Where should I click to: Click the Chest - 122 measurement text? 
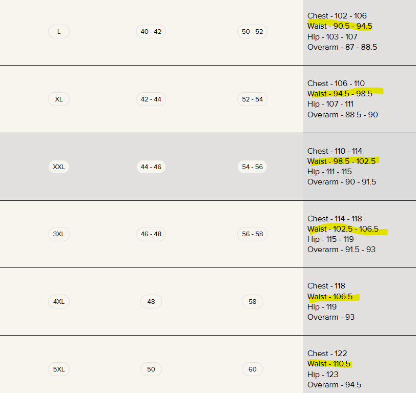coord(327,354)
